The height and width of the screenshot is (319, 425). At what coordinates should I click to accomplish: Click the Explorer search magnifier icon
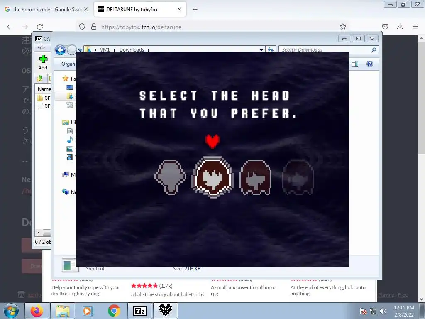pyautogui.click(x=374, y=50)
